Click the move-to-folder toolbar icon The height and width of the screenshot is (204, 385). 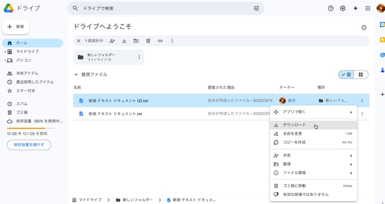coord(136,41)
